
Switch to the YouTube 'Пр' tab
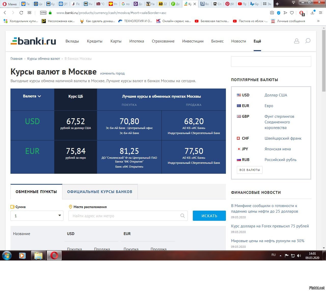click(x=242, y=4)
